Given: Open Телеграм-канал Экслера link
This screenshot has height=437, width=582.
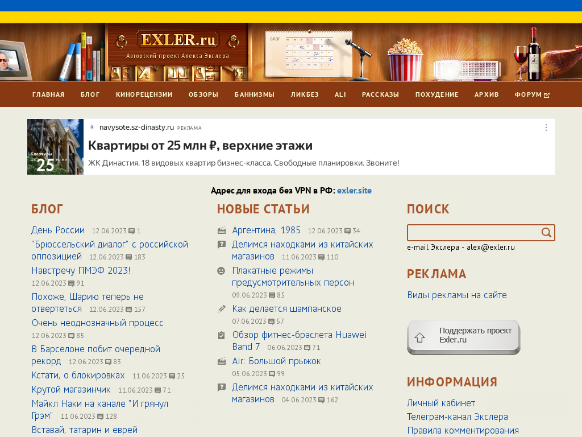Looking at the screenshot, I should pos(458,417).
